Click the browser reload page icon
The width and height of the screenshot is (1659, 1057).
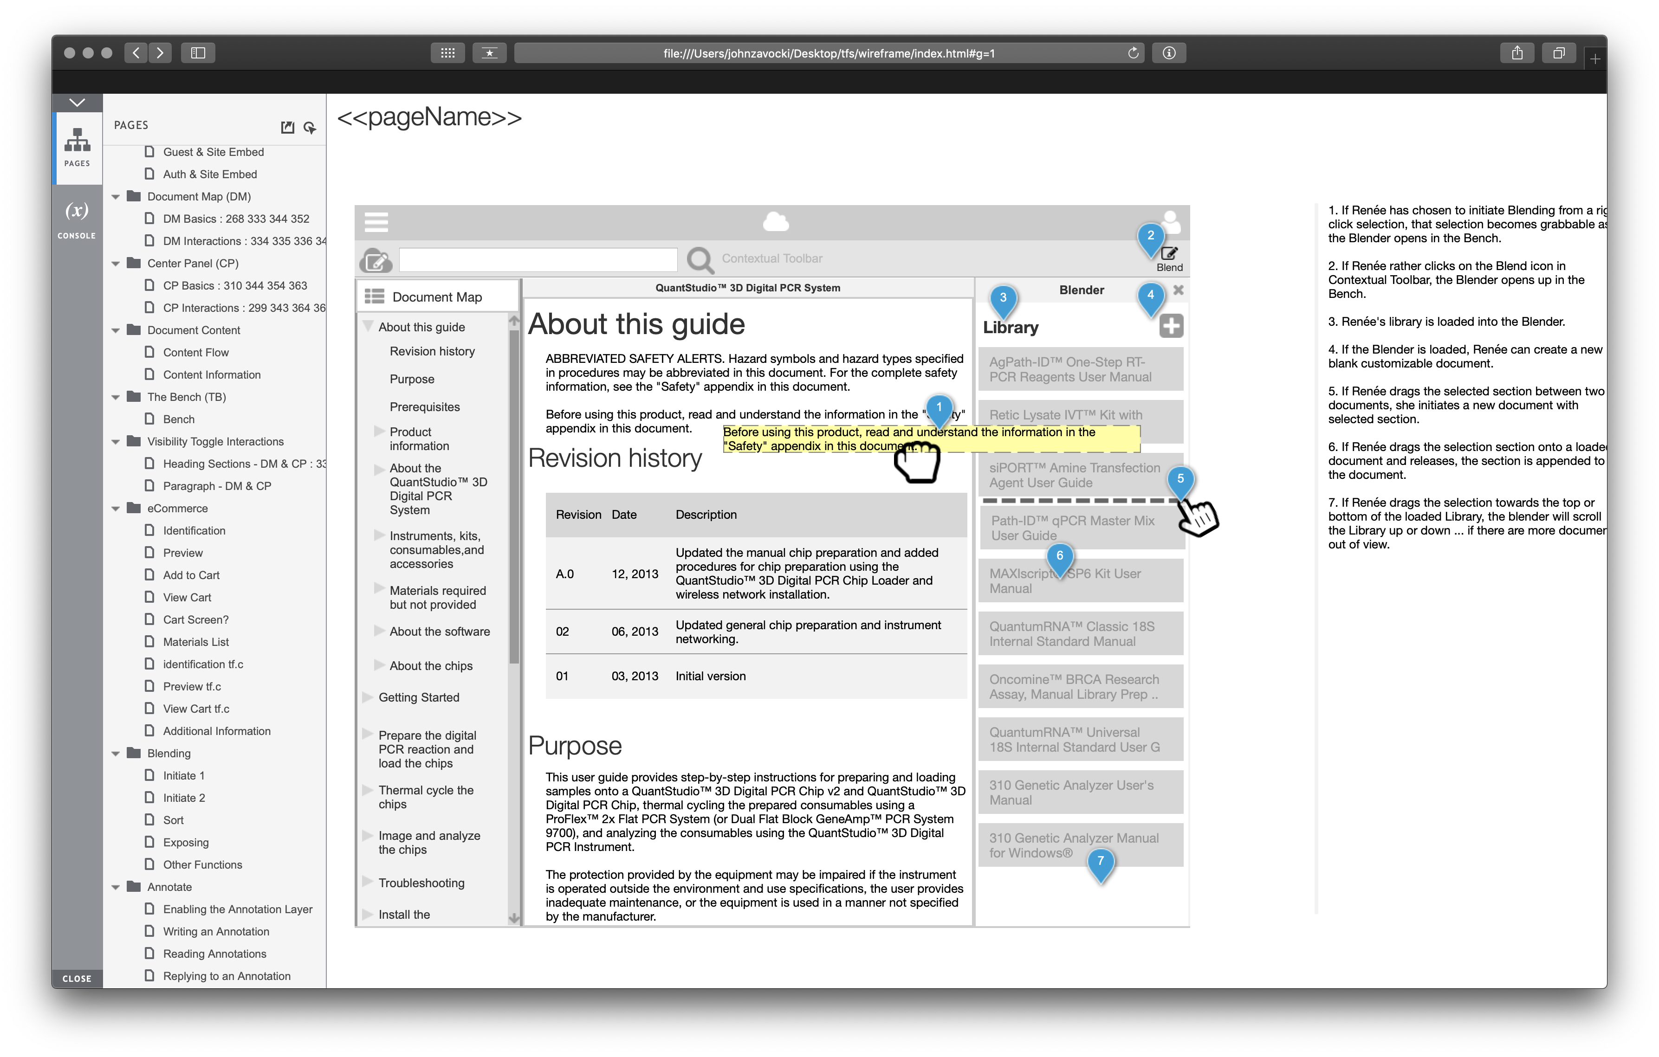(1133, 53)
